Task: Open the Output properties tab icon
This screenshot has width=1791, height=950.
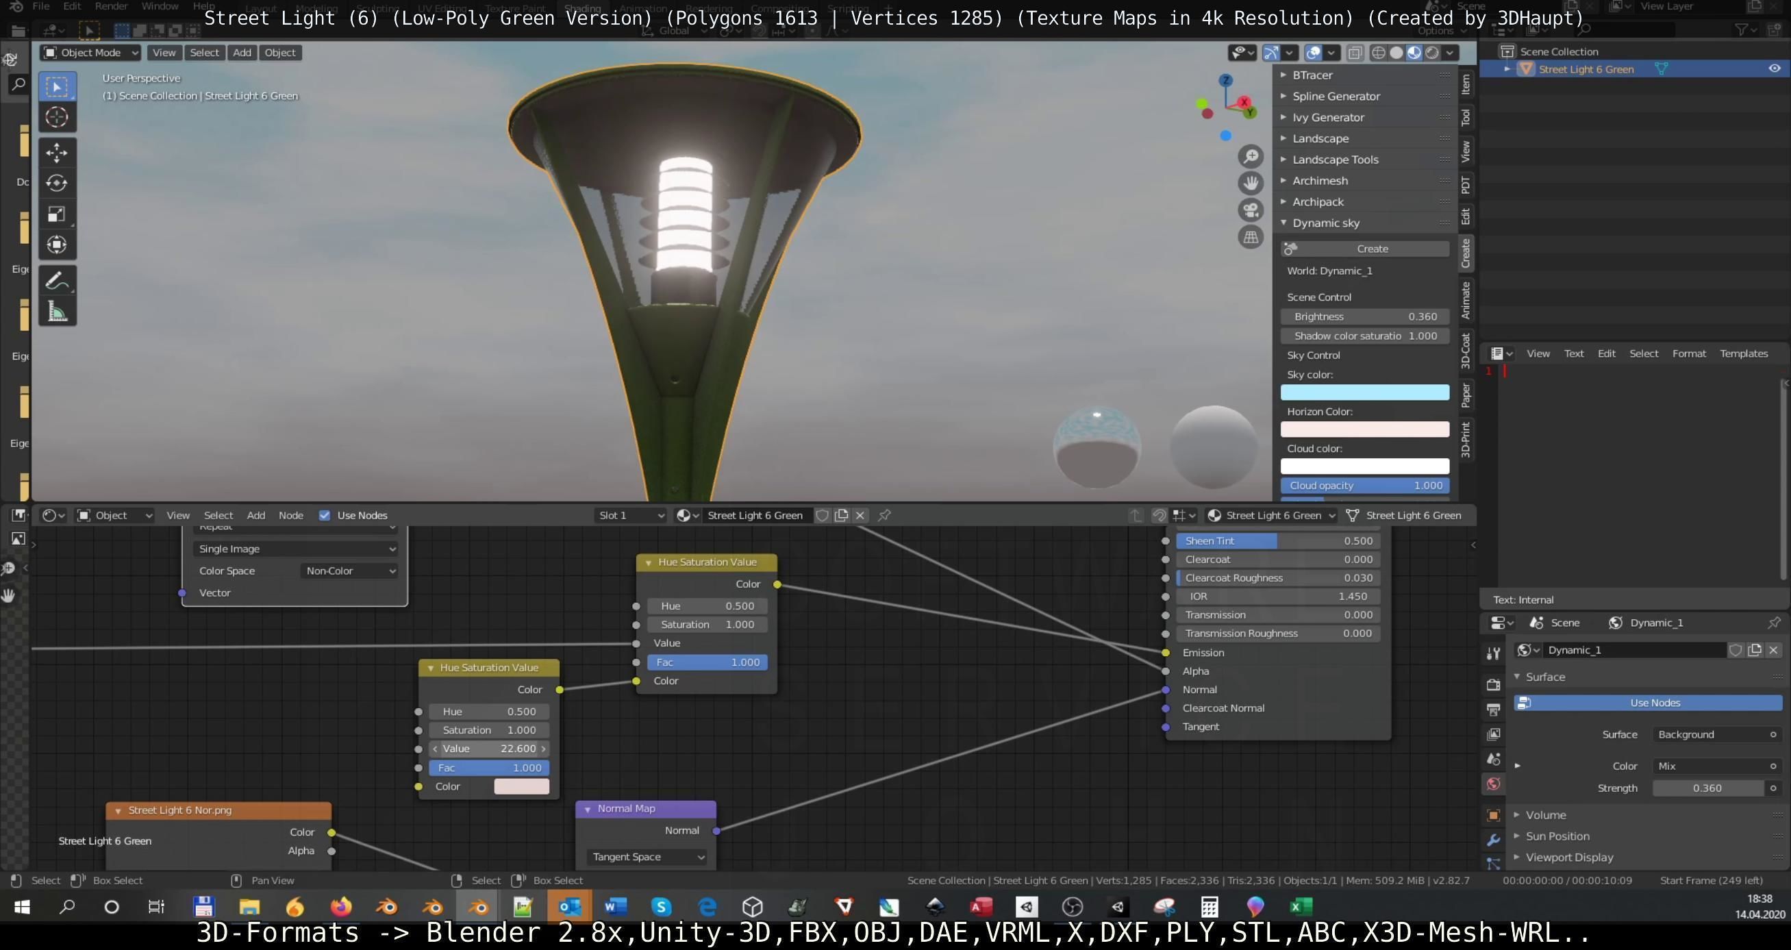Action: tap(1493, 710)
